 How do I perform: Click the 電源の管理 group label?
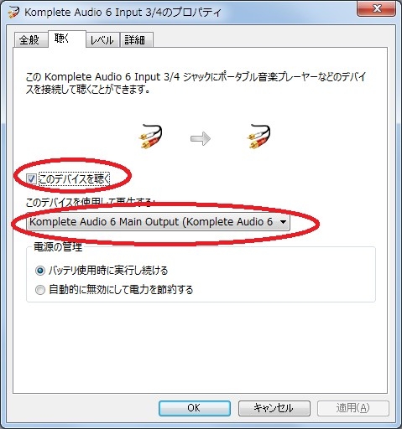[x=58, y=247]
